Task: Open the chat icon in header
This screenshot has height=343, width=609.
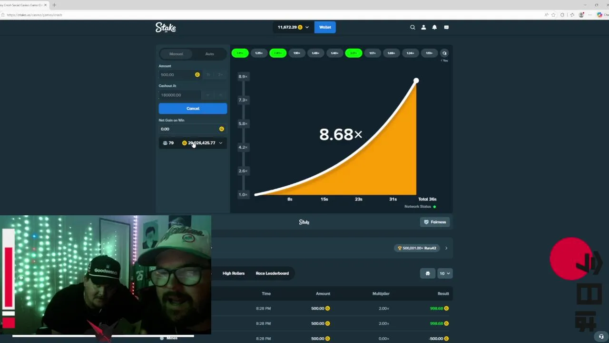Action: click(x=446, y=27)
